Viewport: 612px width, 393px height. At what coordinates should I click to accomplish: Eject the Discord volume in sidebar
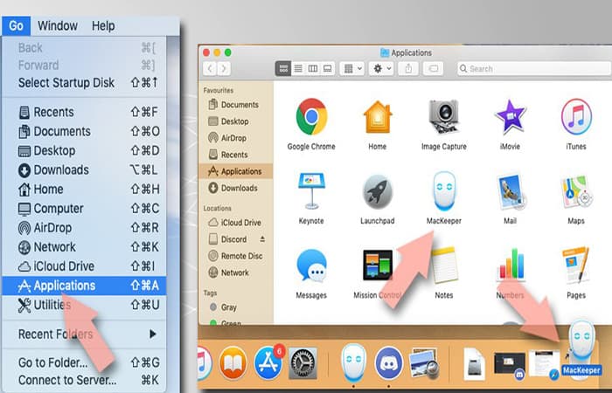[x=262, y=239]
